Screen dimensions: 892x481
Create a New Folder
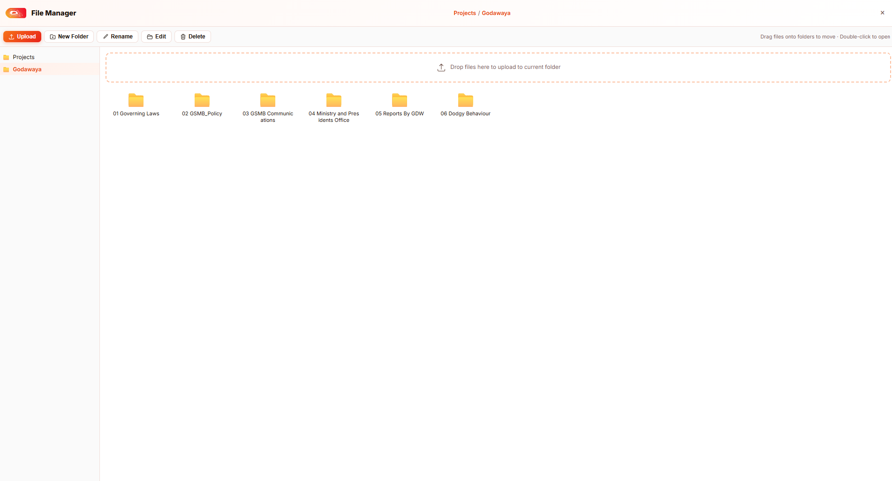[x=69, y=37]
